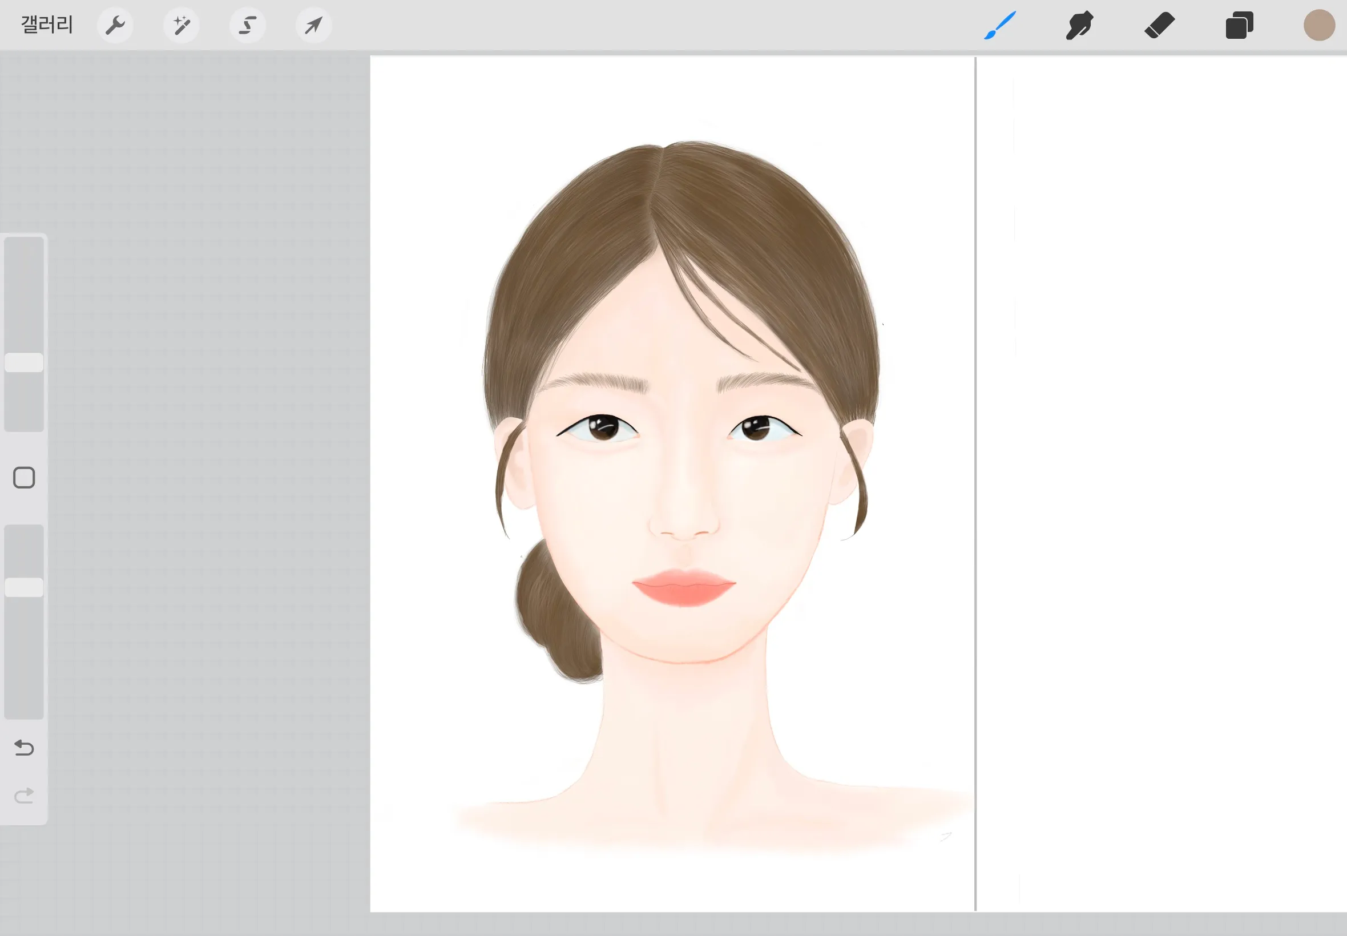Open the Actions wrench menu
Viewport: 1347px width, 936px height.
[x=115, y=25]
